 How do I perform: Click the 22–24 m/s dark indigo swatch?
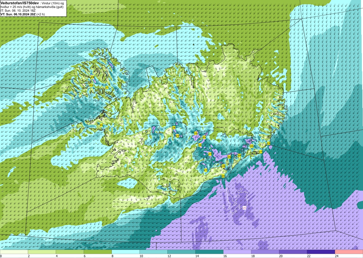(321, 252)
